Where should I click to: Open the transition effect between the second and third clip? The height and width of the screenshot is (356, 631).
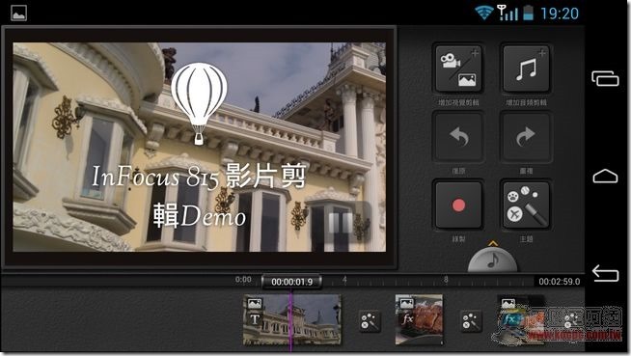(471, 321)
